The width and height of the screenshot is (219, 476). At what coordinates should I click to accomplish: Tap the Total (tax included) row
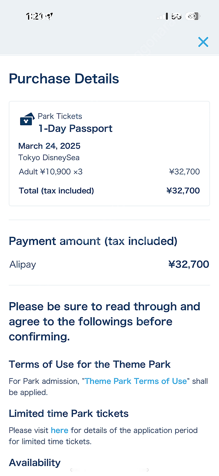pyautogui.click(x=109, y=191)
